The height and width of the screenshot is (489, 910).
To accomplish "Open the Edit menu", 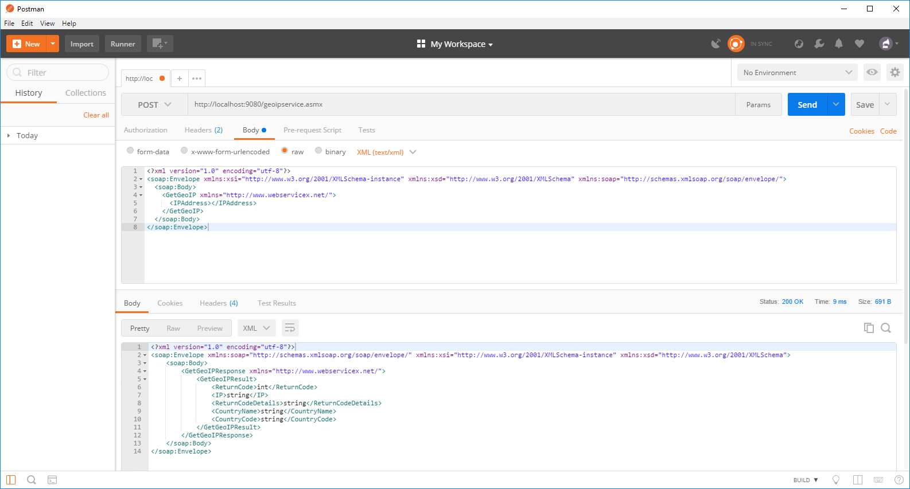I will click(27, 24).
